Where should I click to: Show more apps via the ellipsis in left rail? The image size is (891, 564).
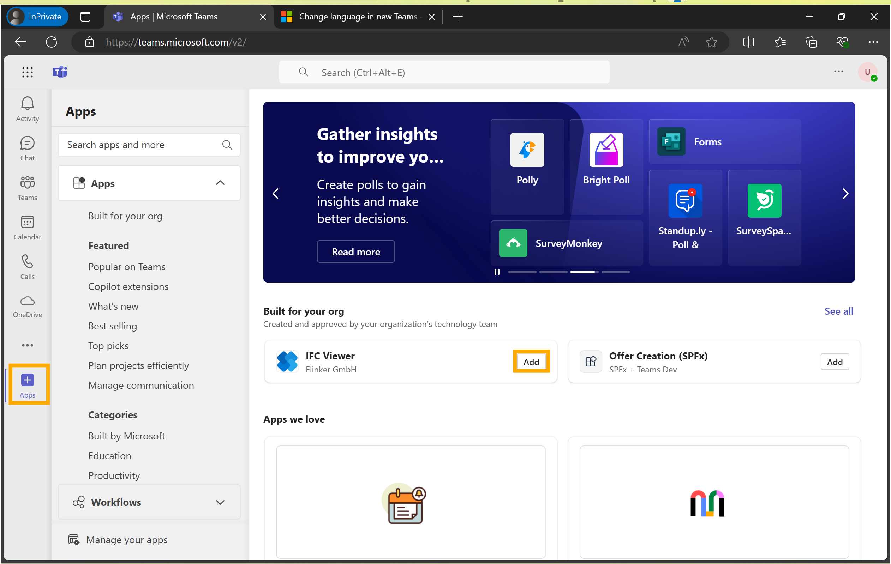28,345
